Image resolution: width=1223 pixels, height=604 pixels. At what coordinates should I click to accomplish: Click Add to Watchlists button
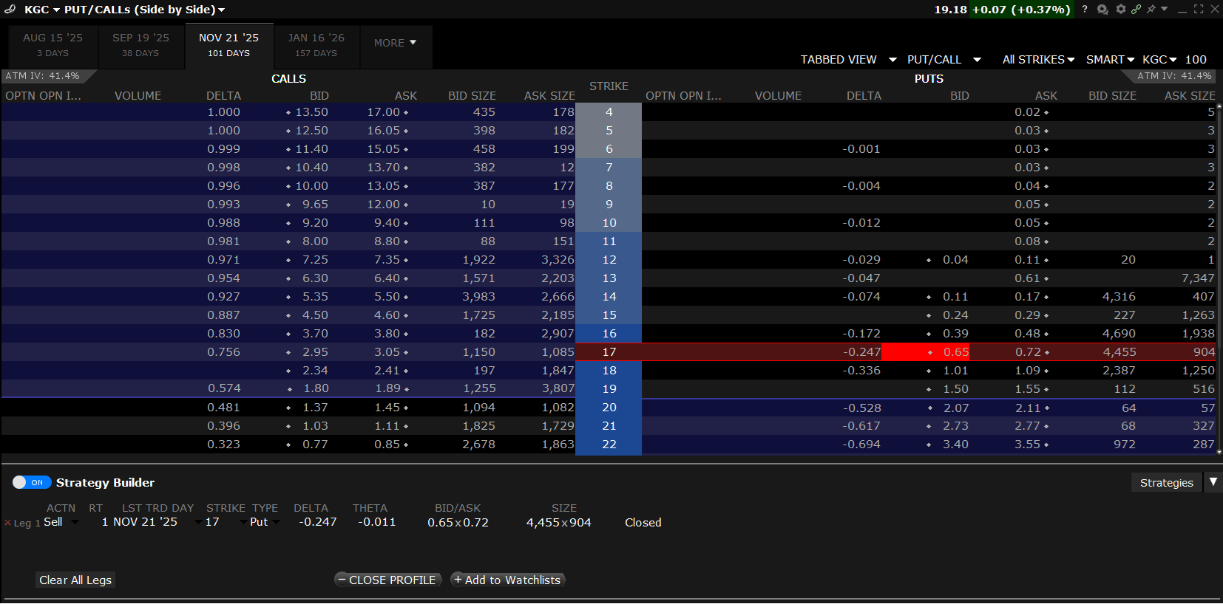[x=508, y=580]
